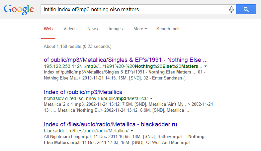Open the Images results tab
This screenshot has height=151, width=261.
click(116, 29)
